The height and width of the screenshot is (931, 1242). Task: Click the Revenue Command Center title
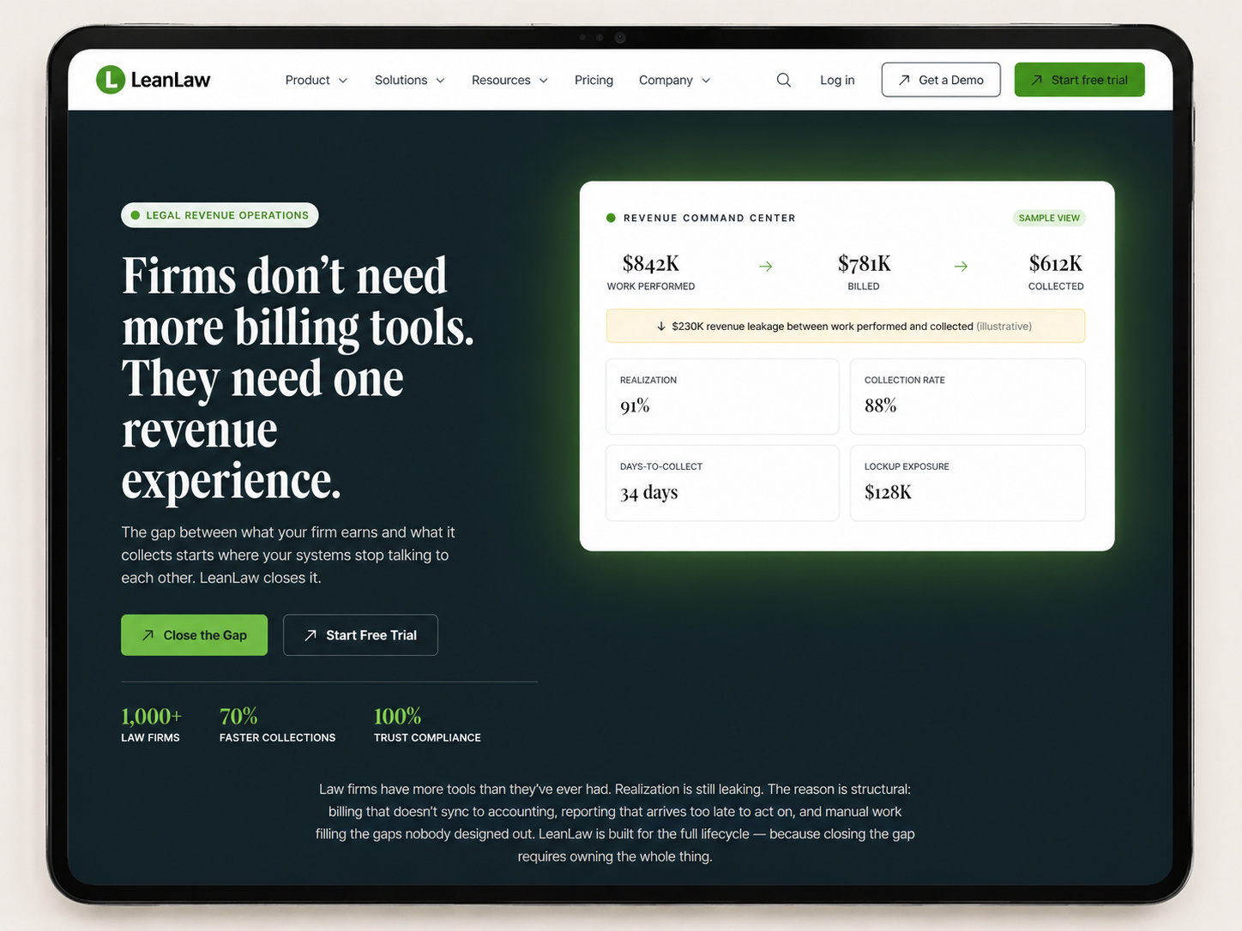709,218
